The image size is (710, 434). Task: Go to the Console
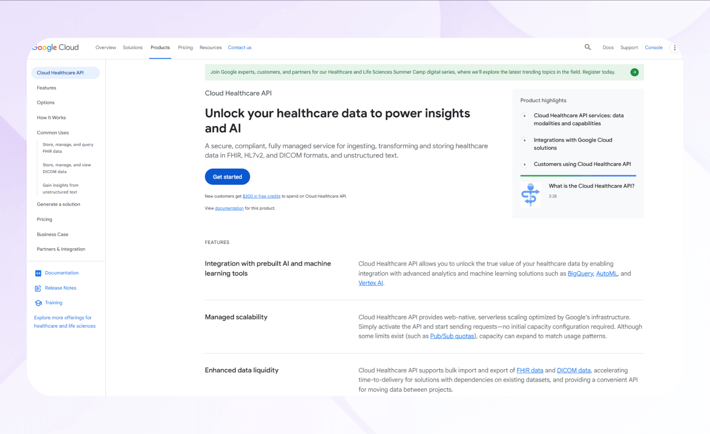(x=653, y=48)
